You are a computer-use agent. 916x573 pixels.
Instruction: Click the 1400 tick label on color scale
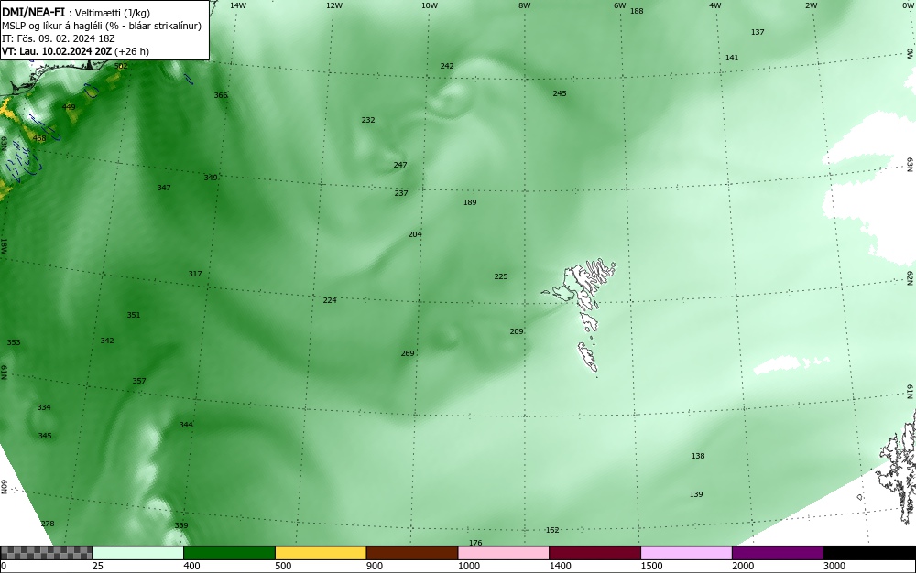coord(561,566)
